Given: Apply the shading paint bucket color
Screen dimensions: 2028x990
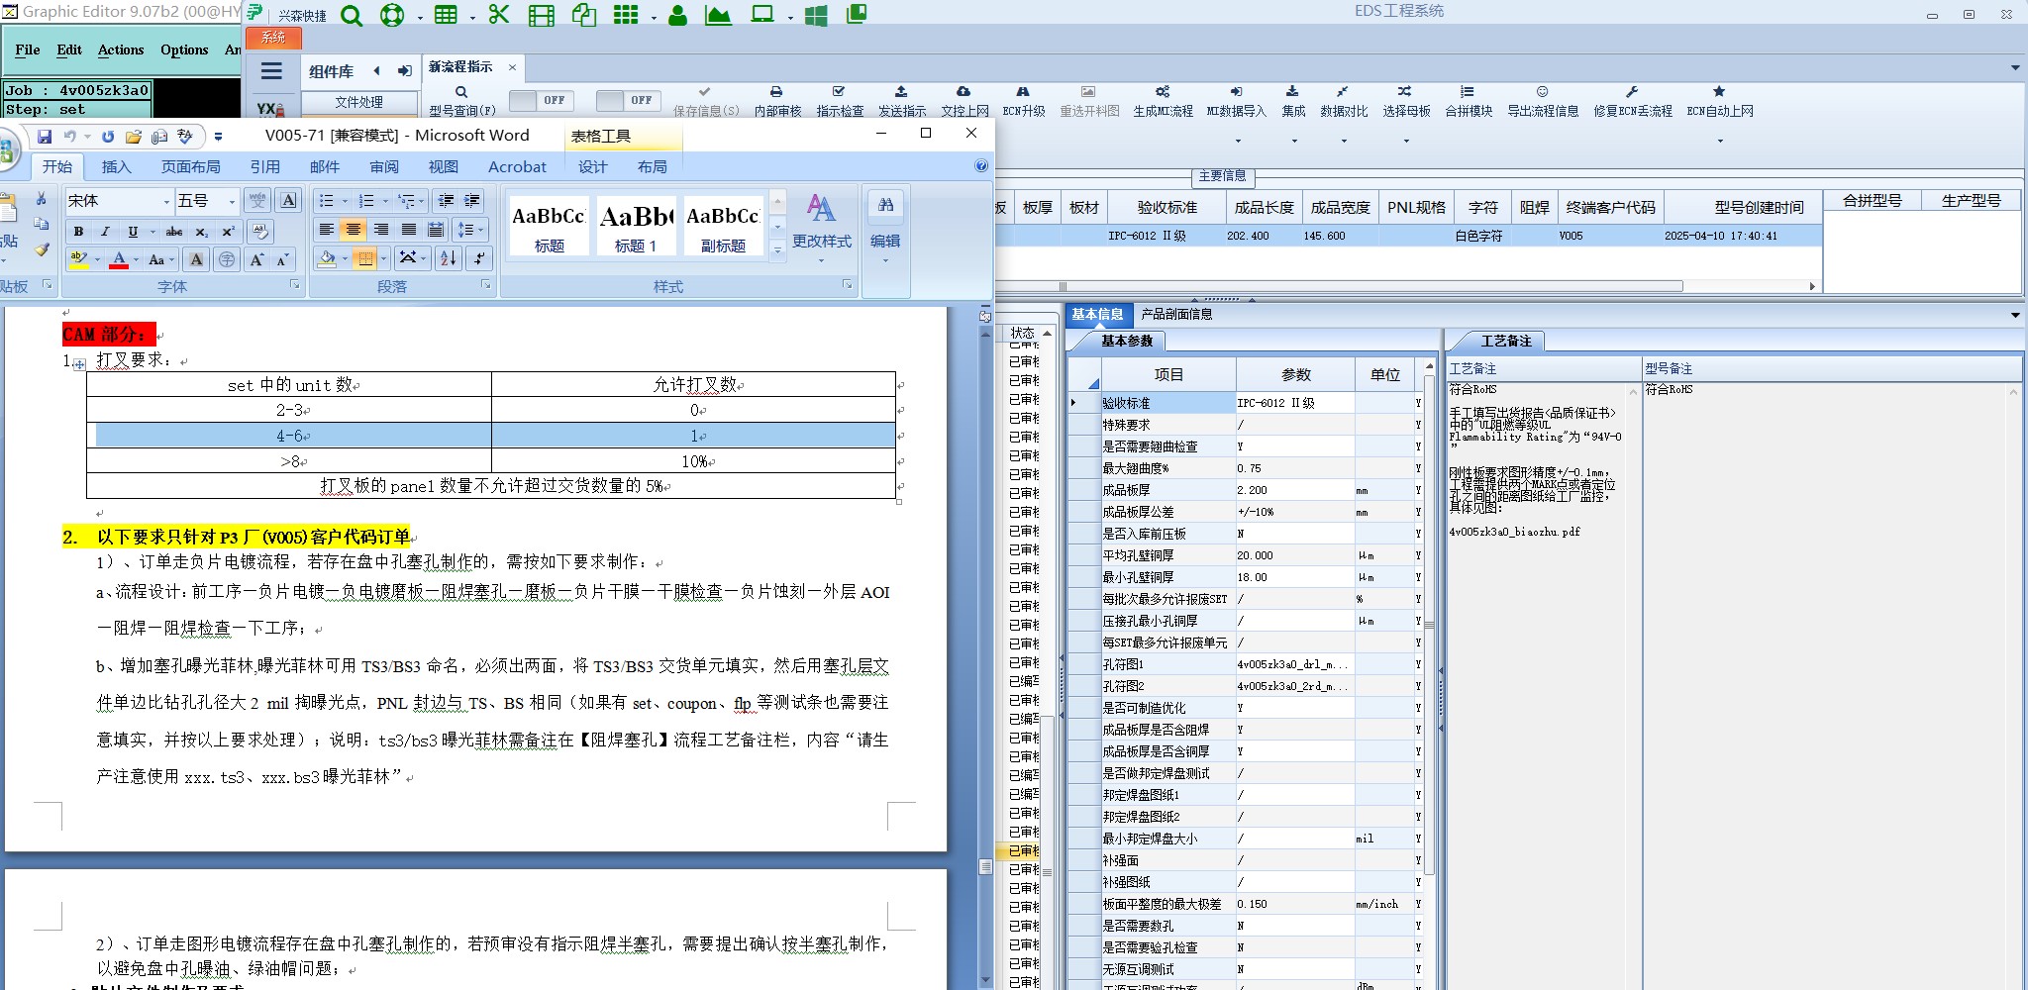Looking at the screenshot, I should [x=327, y=258].
